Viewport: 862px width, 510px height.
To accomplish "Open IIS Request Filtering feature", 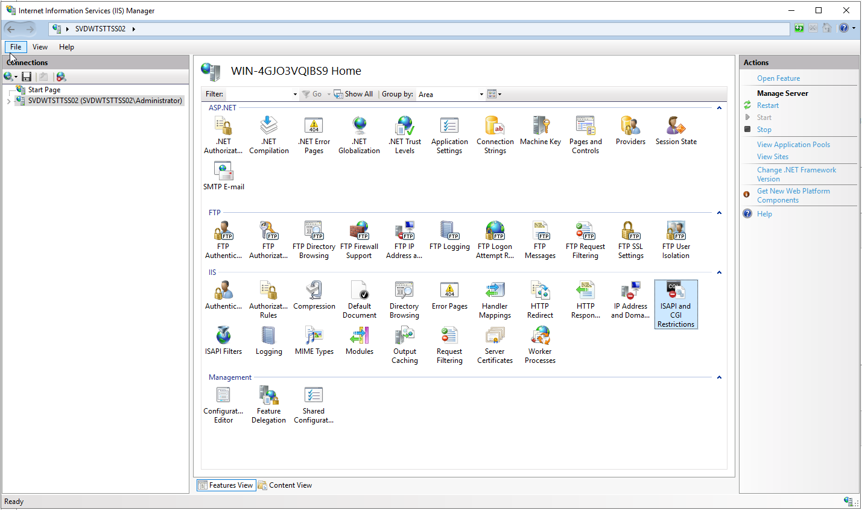I will pyautogui.click(x=449, y=345).
